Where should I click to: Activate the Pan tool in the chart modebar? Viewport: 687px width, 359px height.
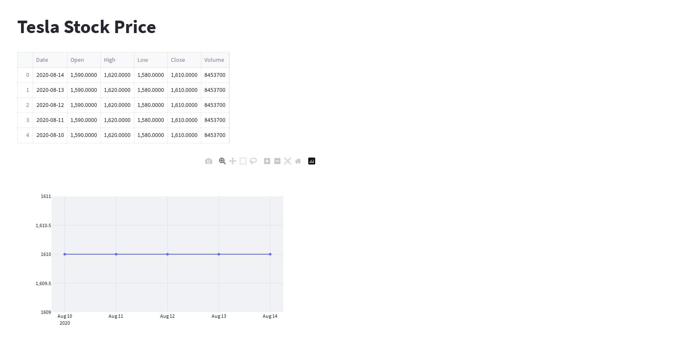tap(233, 161)
